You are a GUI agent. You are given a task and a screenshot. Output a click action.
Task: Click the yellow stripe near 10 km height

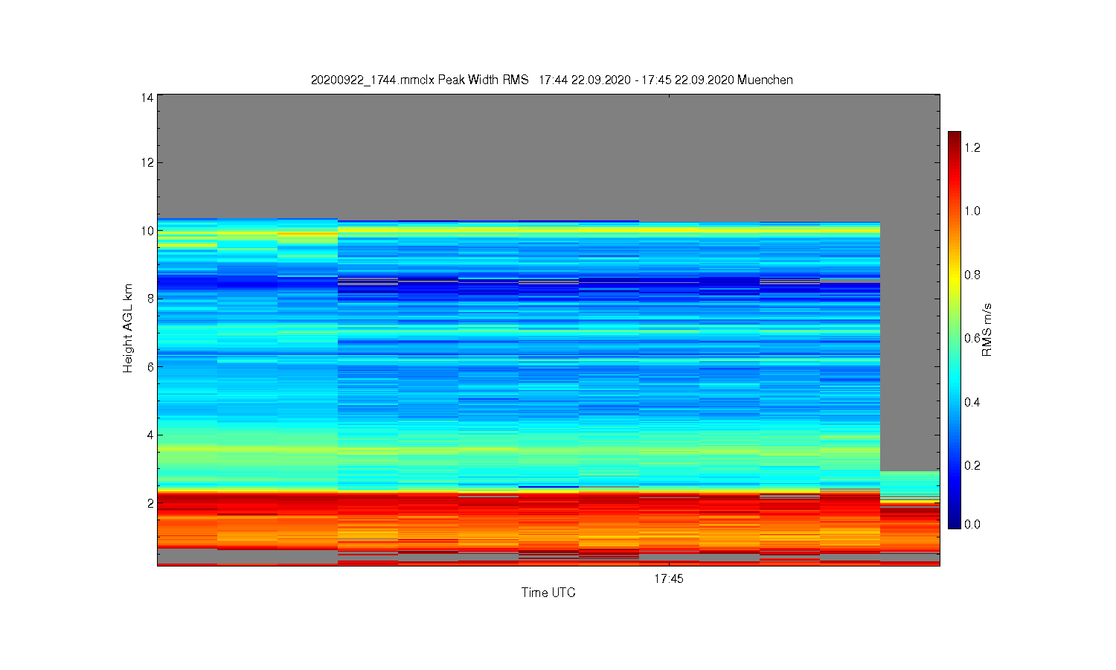(519, 231)
